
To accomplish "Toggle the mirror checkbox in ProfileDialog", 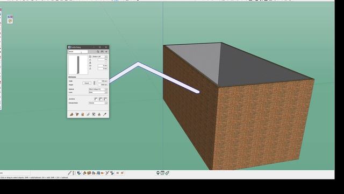I will pyautogui.click(x=106, y=63).
